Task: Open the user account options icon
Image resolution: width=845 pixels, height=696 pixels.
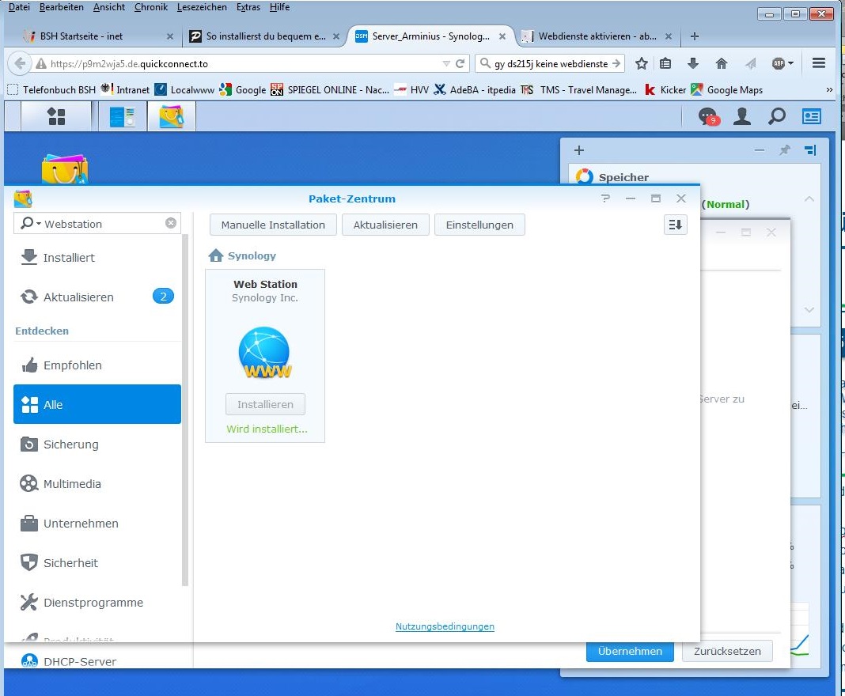Action: pyautogui.click(x=742, y=117)
